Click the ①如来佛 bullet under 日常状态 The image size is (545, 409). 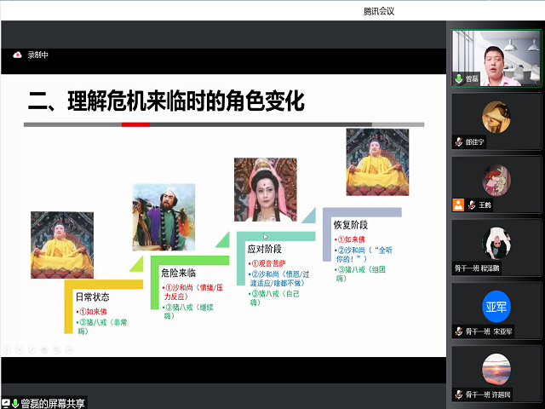click(x=91, y=312)
